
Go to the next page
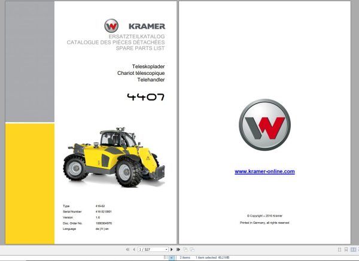(172, 249)
